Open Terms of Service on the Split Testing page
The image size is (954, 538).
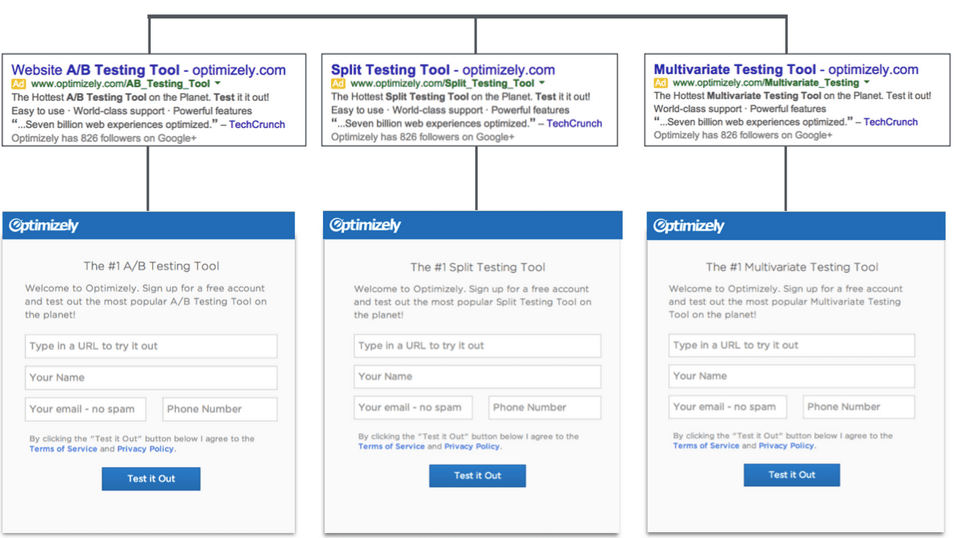click(391, 447)
